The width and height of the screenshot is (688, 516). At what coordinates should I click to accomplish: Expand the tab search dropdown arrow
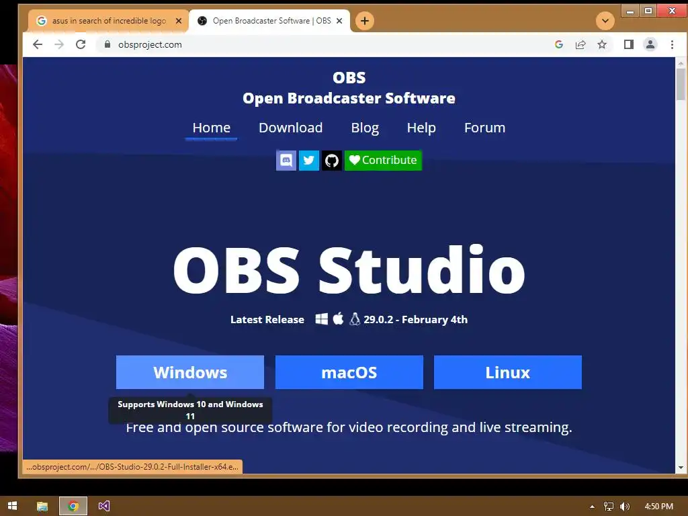point(605,21)
